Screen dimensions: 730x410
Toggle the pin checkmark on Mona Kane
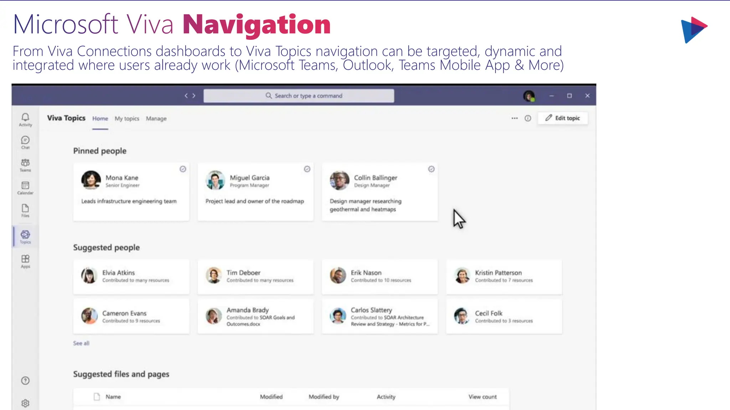[x=183, y=169]
